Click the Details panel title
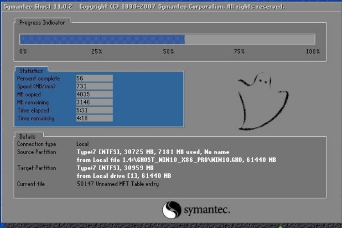Screen dimensions: 342x228 pos(27,136)
